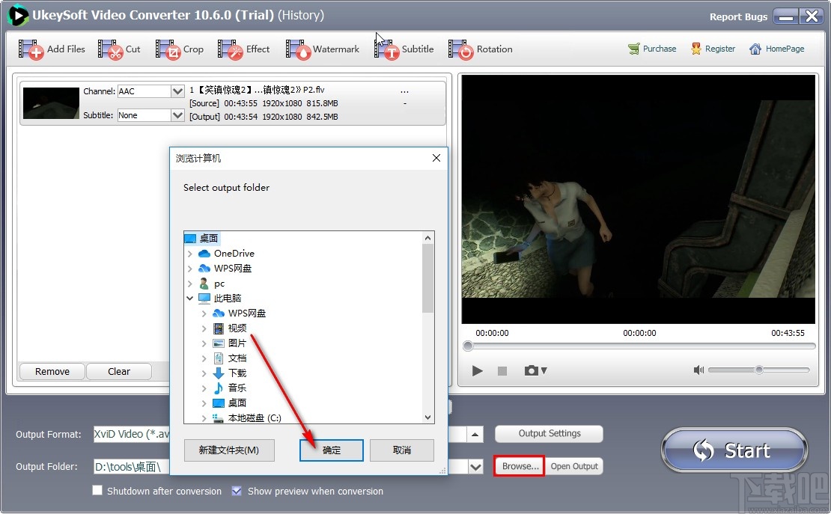Select 桌面 root in folder tree

[208, 239]
